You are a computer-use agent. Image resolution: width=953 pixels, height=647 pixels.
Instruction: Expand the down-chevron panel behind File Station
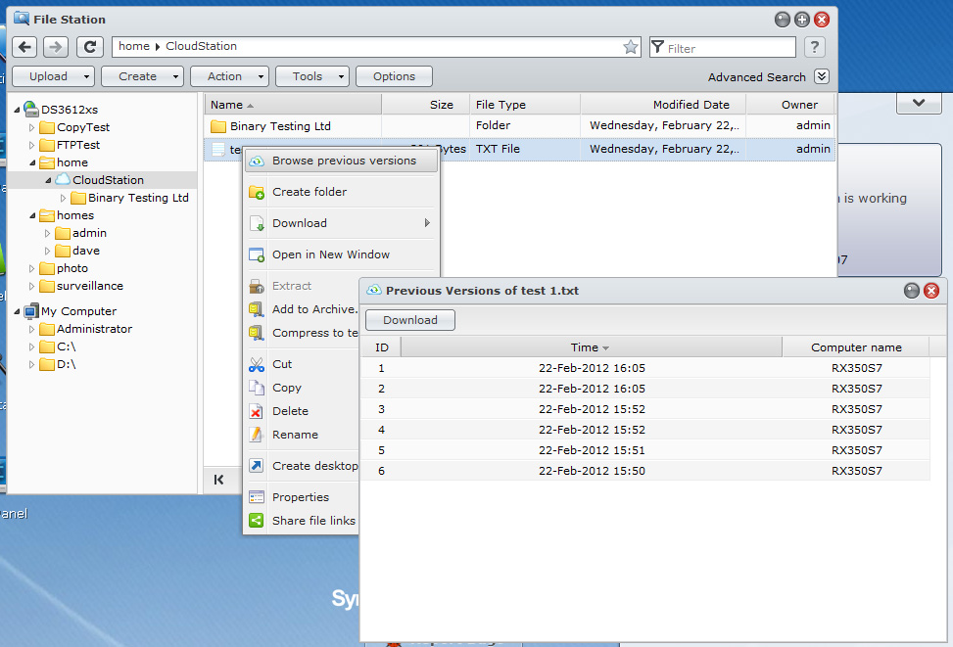point(919,104)
